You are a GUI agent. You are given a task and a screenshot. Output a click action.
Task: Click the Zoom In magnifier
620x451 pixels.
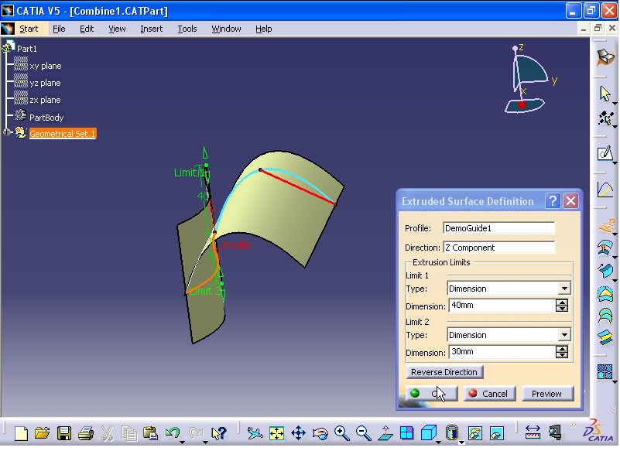(x=341, y=433)
